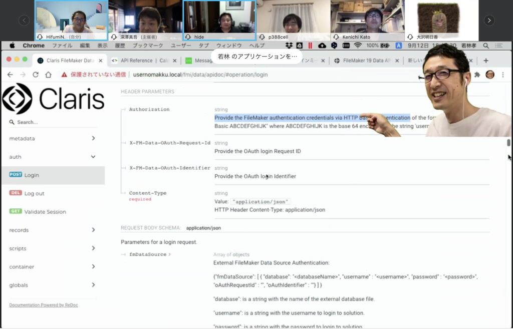Select the DEL Log out sidebar item
The image size is (513, 329).
click(53, 193)
